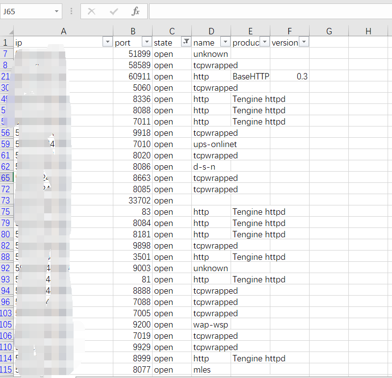Viewport: 392px width, 378px height.
Task: Click the port cell 8888
Action: pyautogui.click(x=133, y=291)
